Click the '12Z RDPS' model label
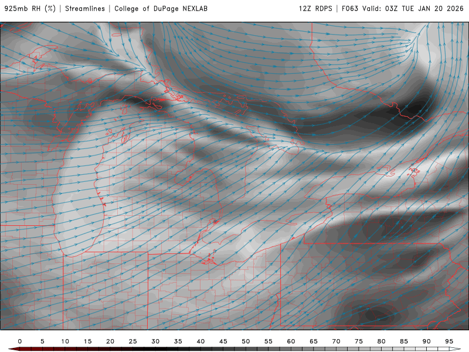469x352 pixels. pyautogui.click(x=315, y=9)
